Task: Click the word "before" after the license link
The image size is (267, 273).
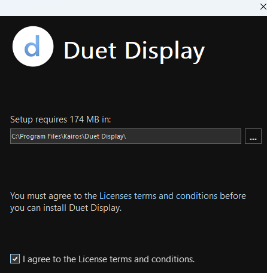Action: coord(233,196)
